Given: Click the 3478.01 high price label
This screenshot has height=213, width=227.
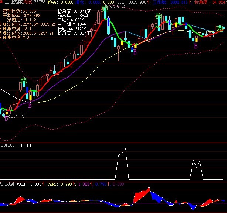Looking at the screenshot, I should tap(118, 6).
